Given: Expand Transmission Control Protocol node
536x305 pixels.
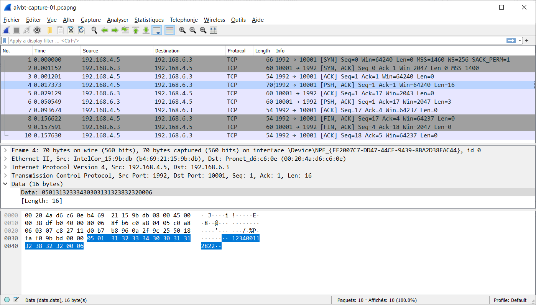Looking at the screenshot, I should pyautogui.click(x=5, y=176).
